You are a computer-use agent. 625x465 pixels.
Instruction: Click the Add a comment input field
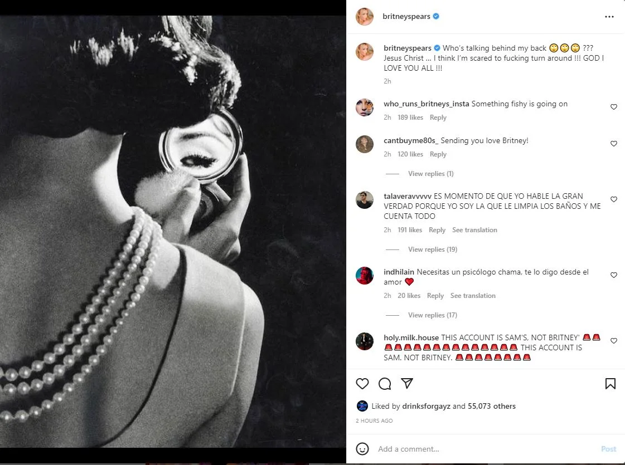click(x=479, y=449)
